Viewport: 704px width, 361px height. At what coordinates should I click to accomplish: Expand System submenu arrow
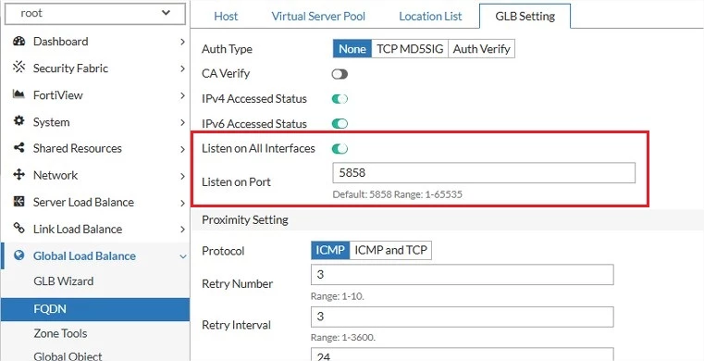pos(182,122)
